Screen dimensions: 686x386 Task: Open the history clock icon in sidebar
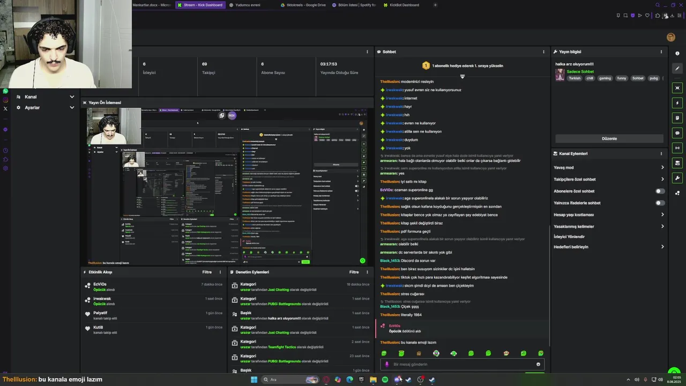[x=5, y=151]
